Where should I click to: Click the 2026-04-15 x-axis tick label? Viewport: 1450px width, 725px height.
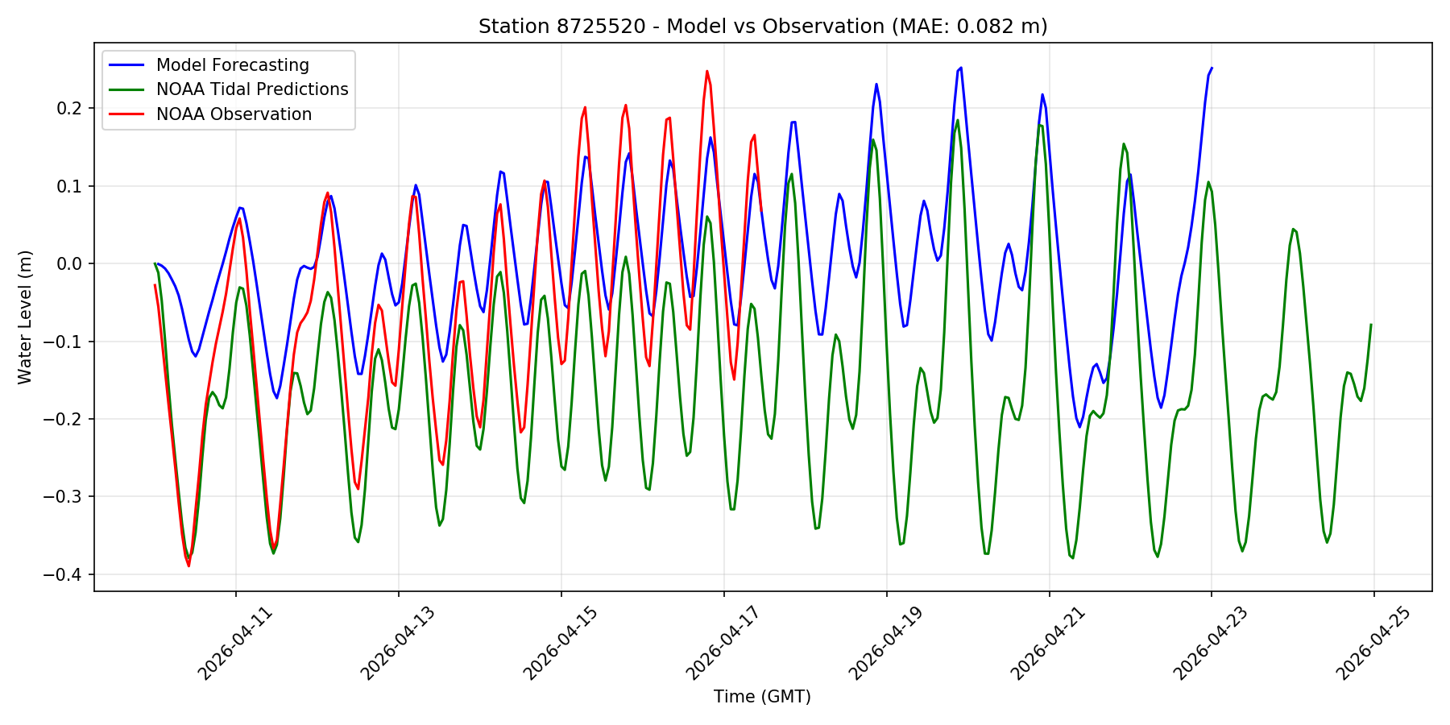coord(561,643)
